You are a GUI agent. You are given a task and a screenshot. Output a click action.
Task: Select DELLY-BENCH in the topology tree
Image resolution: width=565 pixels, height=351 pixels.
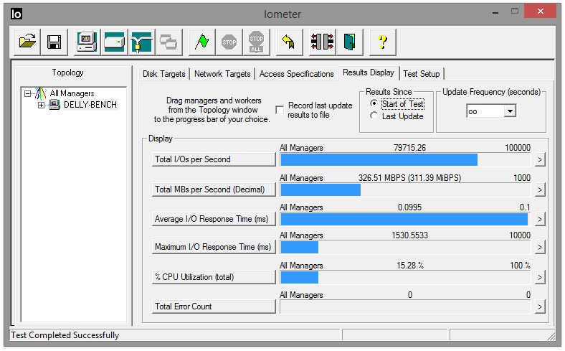(x=90, y=105)
